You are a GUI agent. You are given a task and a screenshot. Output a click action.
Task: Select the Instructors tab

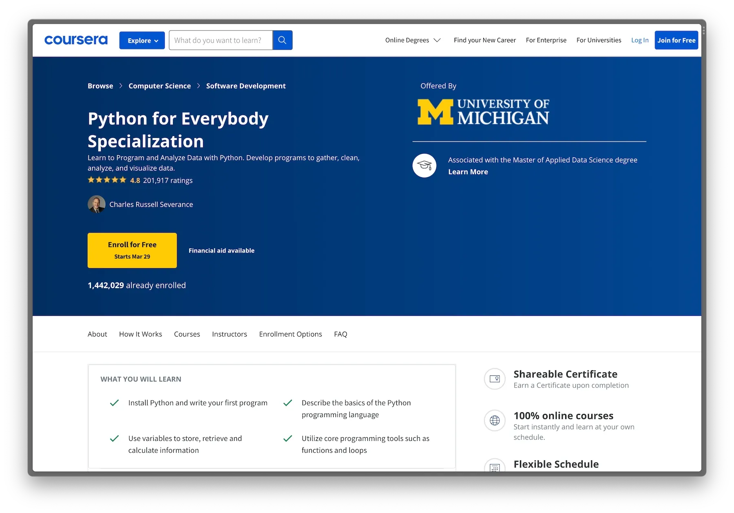(229, 334)
